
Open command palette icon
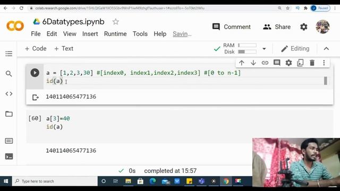pyautogui.click(x=9, y=141)
